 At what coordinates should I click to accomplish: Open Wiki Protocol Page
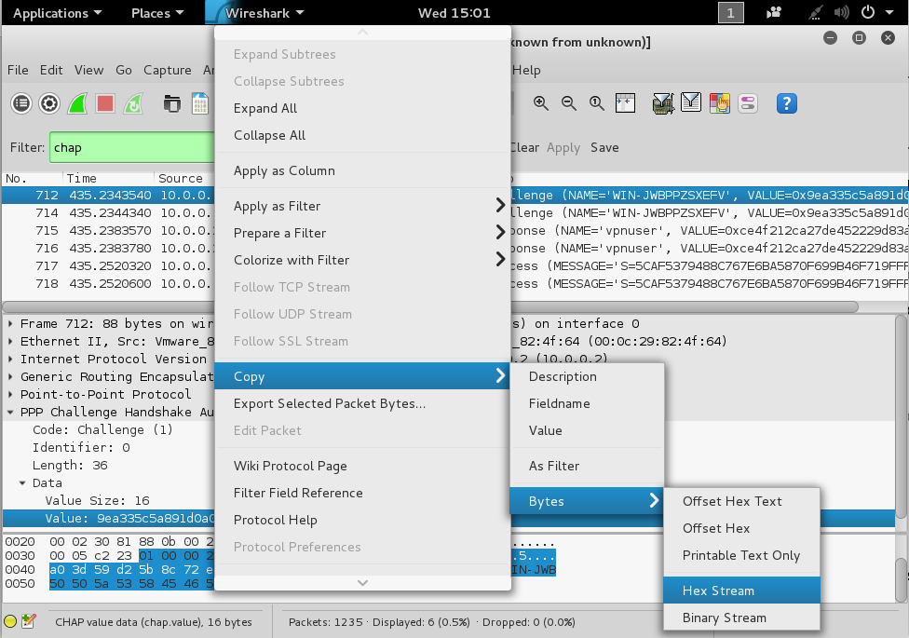click(362, 466)
